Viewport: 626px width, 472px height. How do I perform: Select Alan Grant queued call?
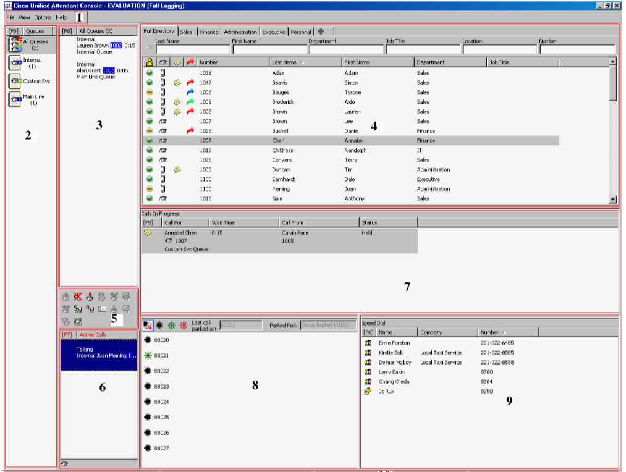click(x=102, y=70)
